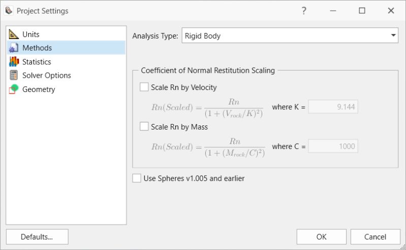This screenshot has width=406, height=250.
Task: Click the Geometry shape icon
Action: point(14,89)
